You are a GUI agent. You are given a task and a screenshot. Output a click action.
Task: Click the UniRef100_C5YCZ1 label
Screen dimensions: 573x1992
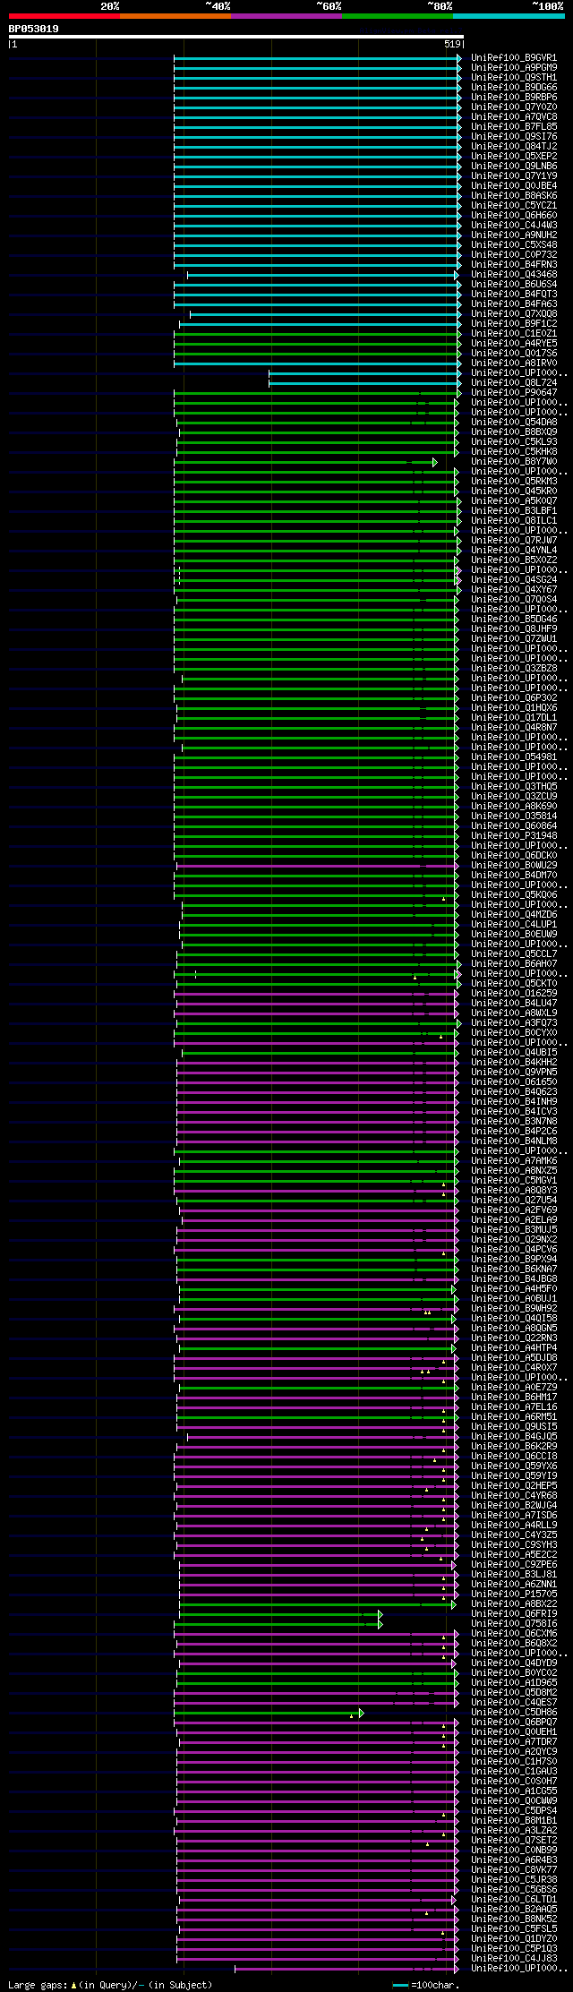pyautogui.click(x=514, y=206)
